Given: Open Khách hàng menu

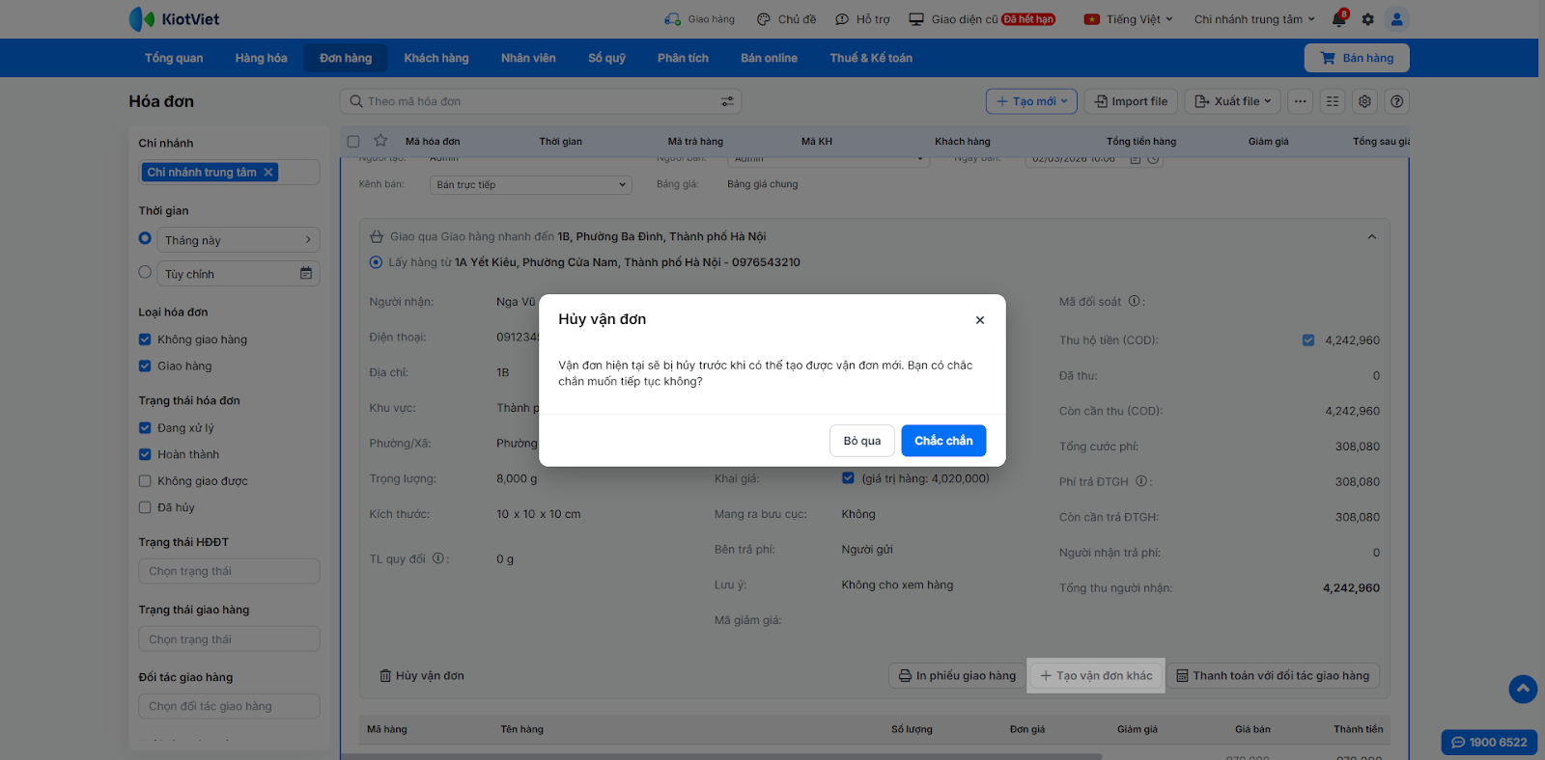Looking at the screenshot, I should point(436,58).
